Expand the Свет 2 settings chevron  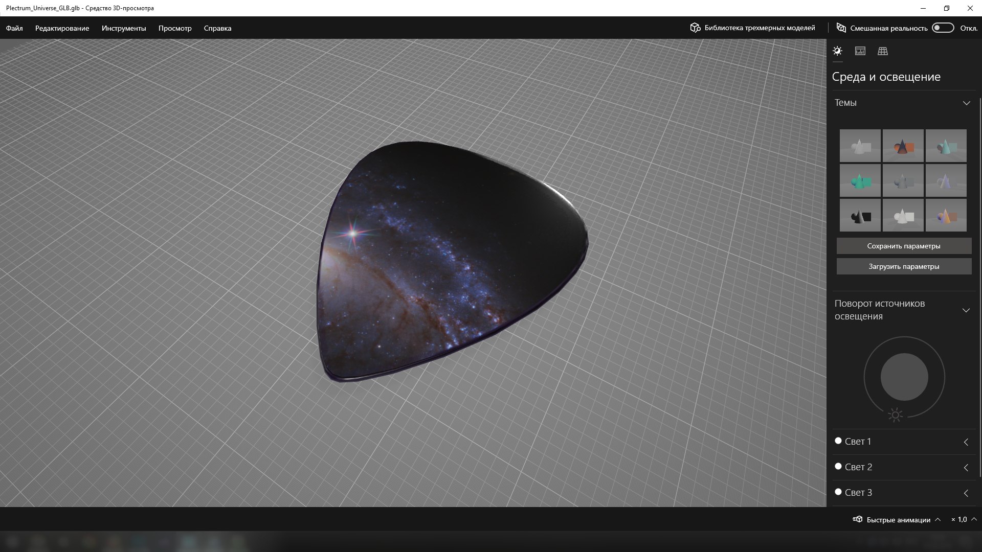click(966, 468)
